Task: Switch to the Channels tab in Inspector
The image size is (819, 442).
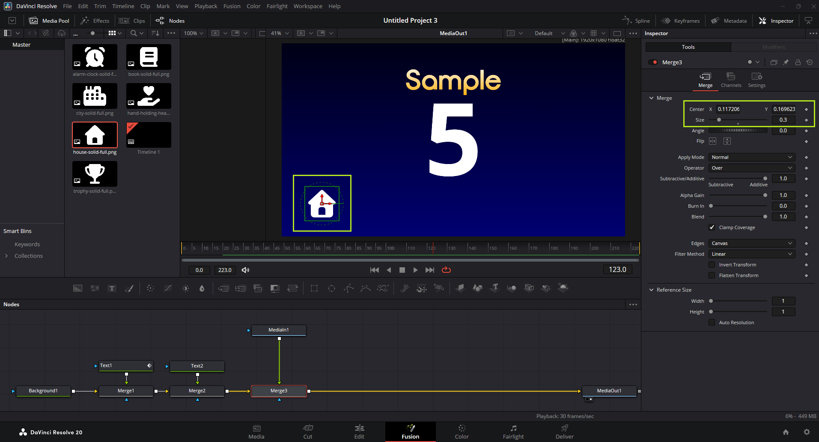Action: coord(731,80)
